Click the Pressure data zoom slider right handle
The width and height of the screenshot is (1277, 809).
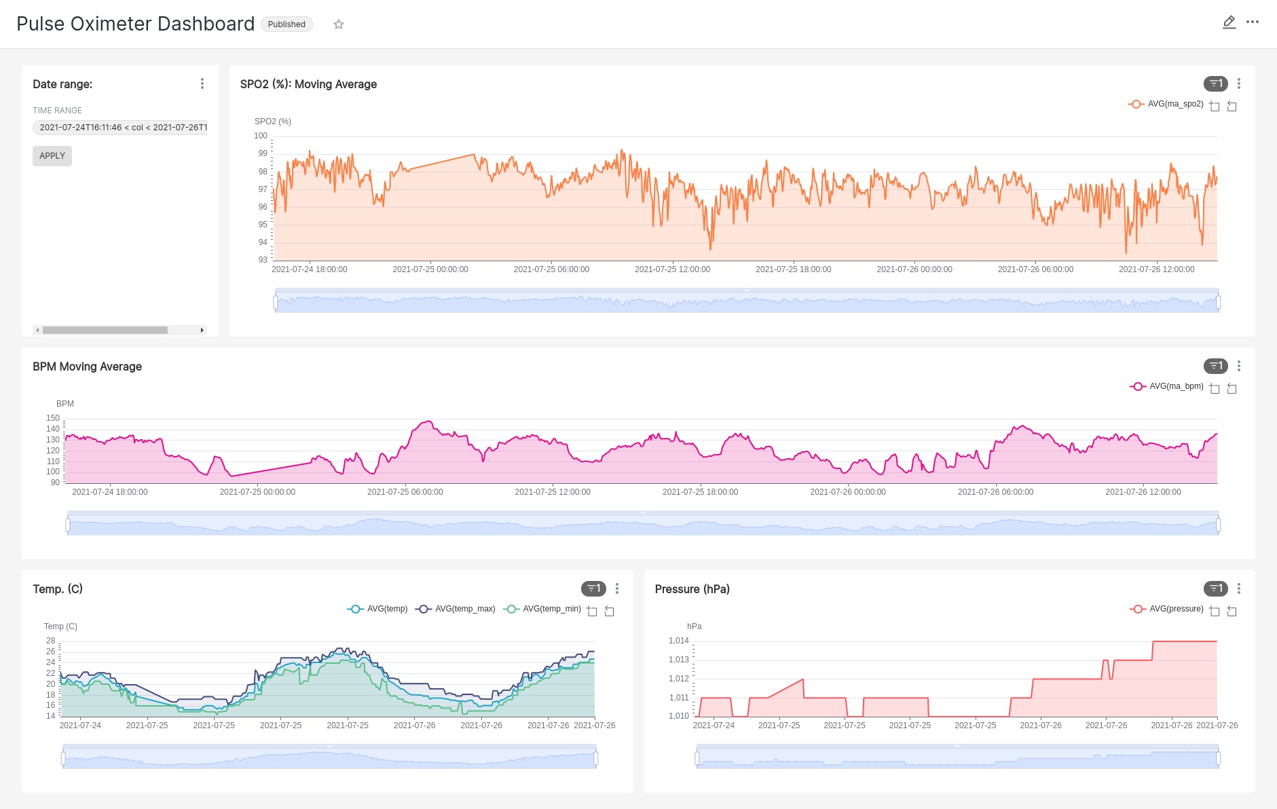coord(1219,758)
